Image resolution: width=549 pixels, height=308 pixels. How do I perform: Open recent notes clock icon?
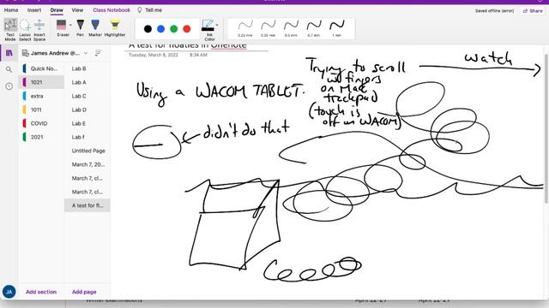[9, 86]
